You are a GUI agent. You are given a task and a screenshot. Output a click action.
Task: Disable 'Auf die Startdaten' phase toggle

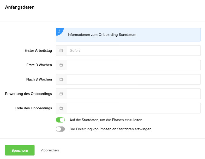[61, 120]
